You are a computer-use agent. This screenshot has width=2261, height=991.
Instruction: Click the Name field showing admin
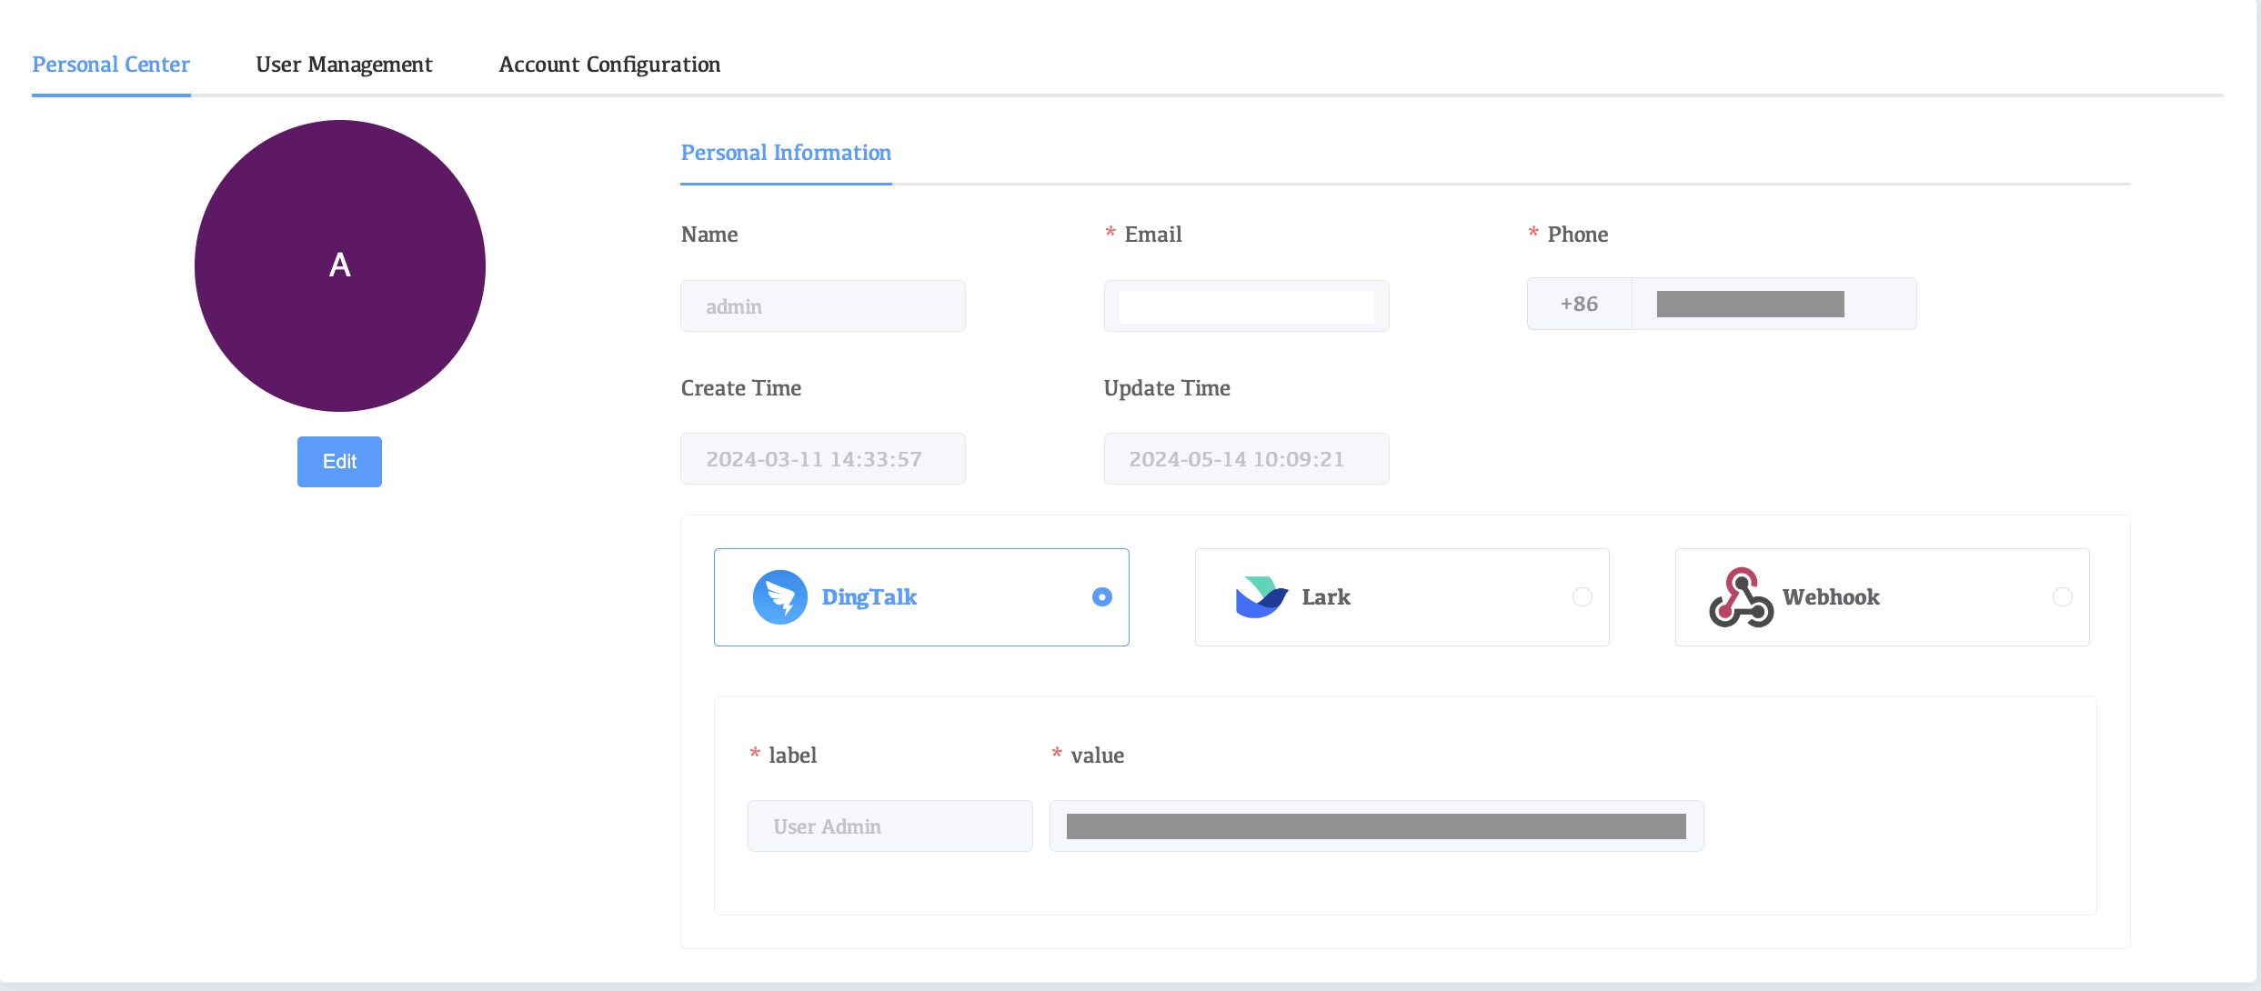coord(822,306)
